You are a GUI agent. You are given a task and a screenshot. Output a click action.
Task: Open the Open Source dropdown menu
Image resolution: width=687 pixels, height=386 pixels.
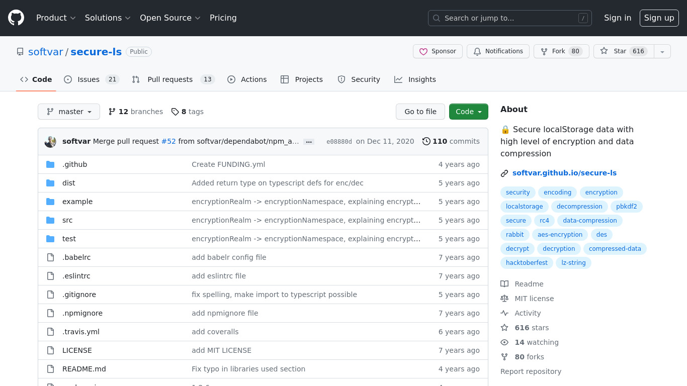pyautogui.click(x=170, y=18)
